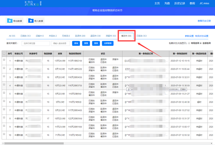Focus the 请输入查询信息 search field
This screenshot has height=145, width=215.
coord(60,43)
